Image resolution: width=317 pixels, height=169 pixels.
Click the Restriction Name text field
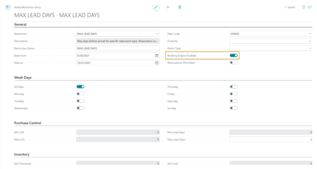coord(118,48)
